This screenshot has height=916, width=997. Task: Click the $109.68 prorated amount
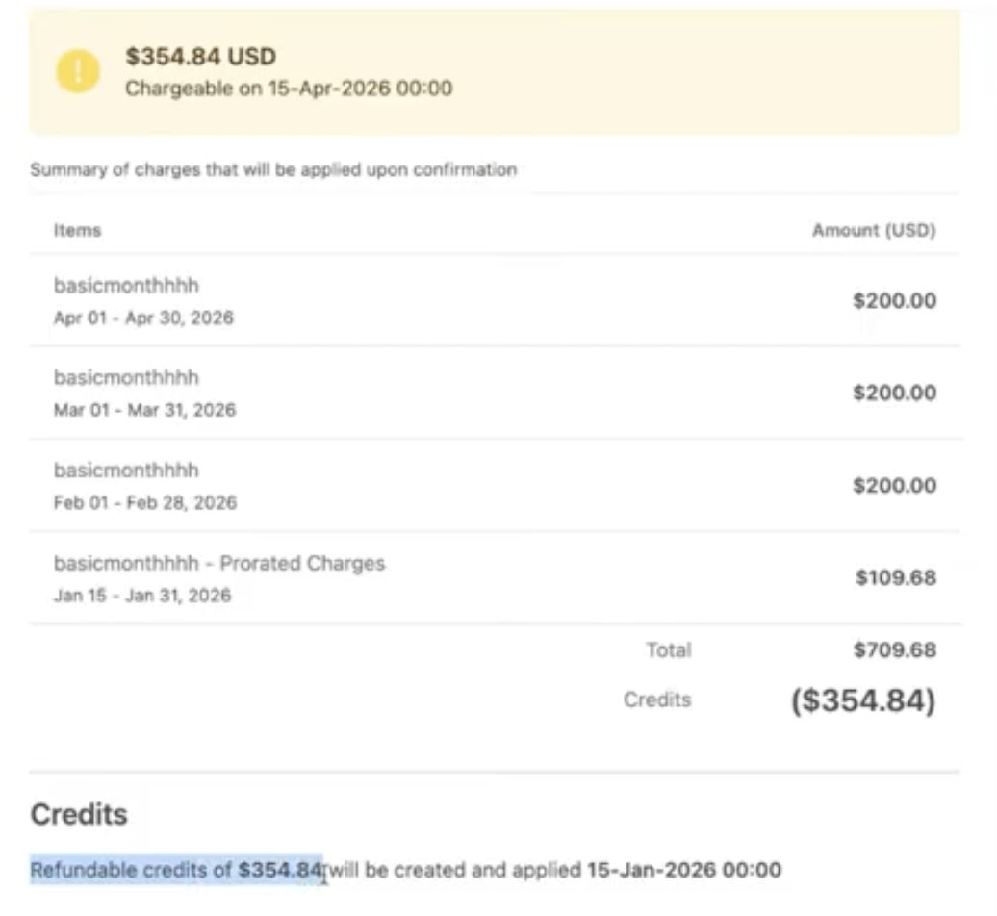click(x=896, y=578)
